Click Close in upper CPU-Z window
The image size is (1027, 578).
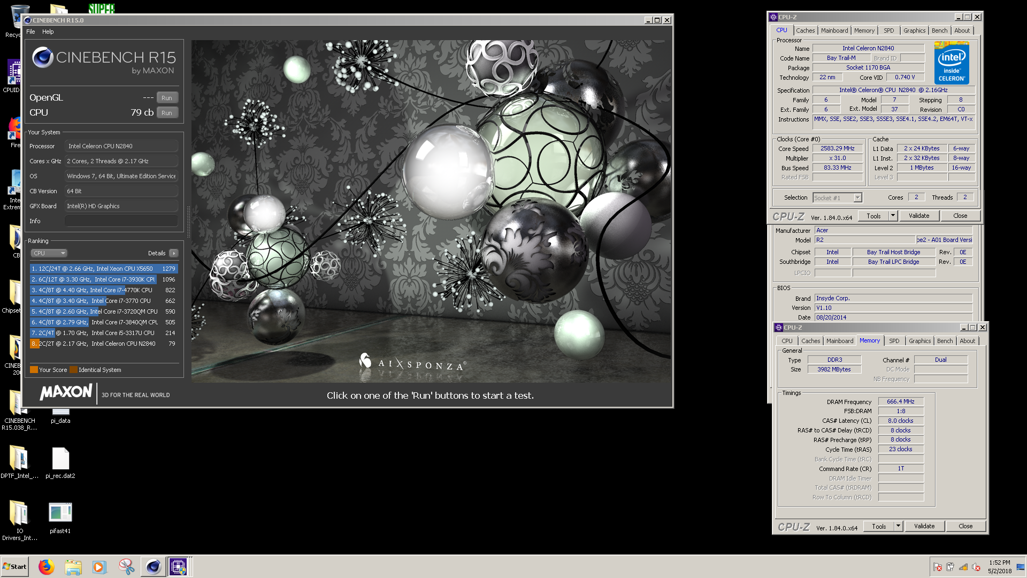coord(960,216)
